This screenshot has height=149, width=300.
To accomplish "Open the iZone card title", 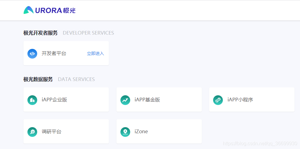I will pyautogui.click(x=141, y=131).
